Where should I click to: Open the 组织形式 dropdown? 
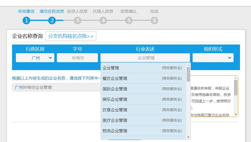(x=213, y=58)
